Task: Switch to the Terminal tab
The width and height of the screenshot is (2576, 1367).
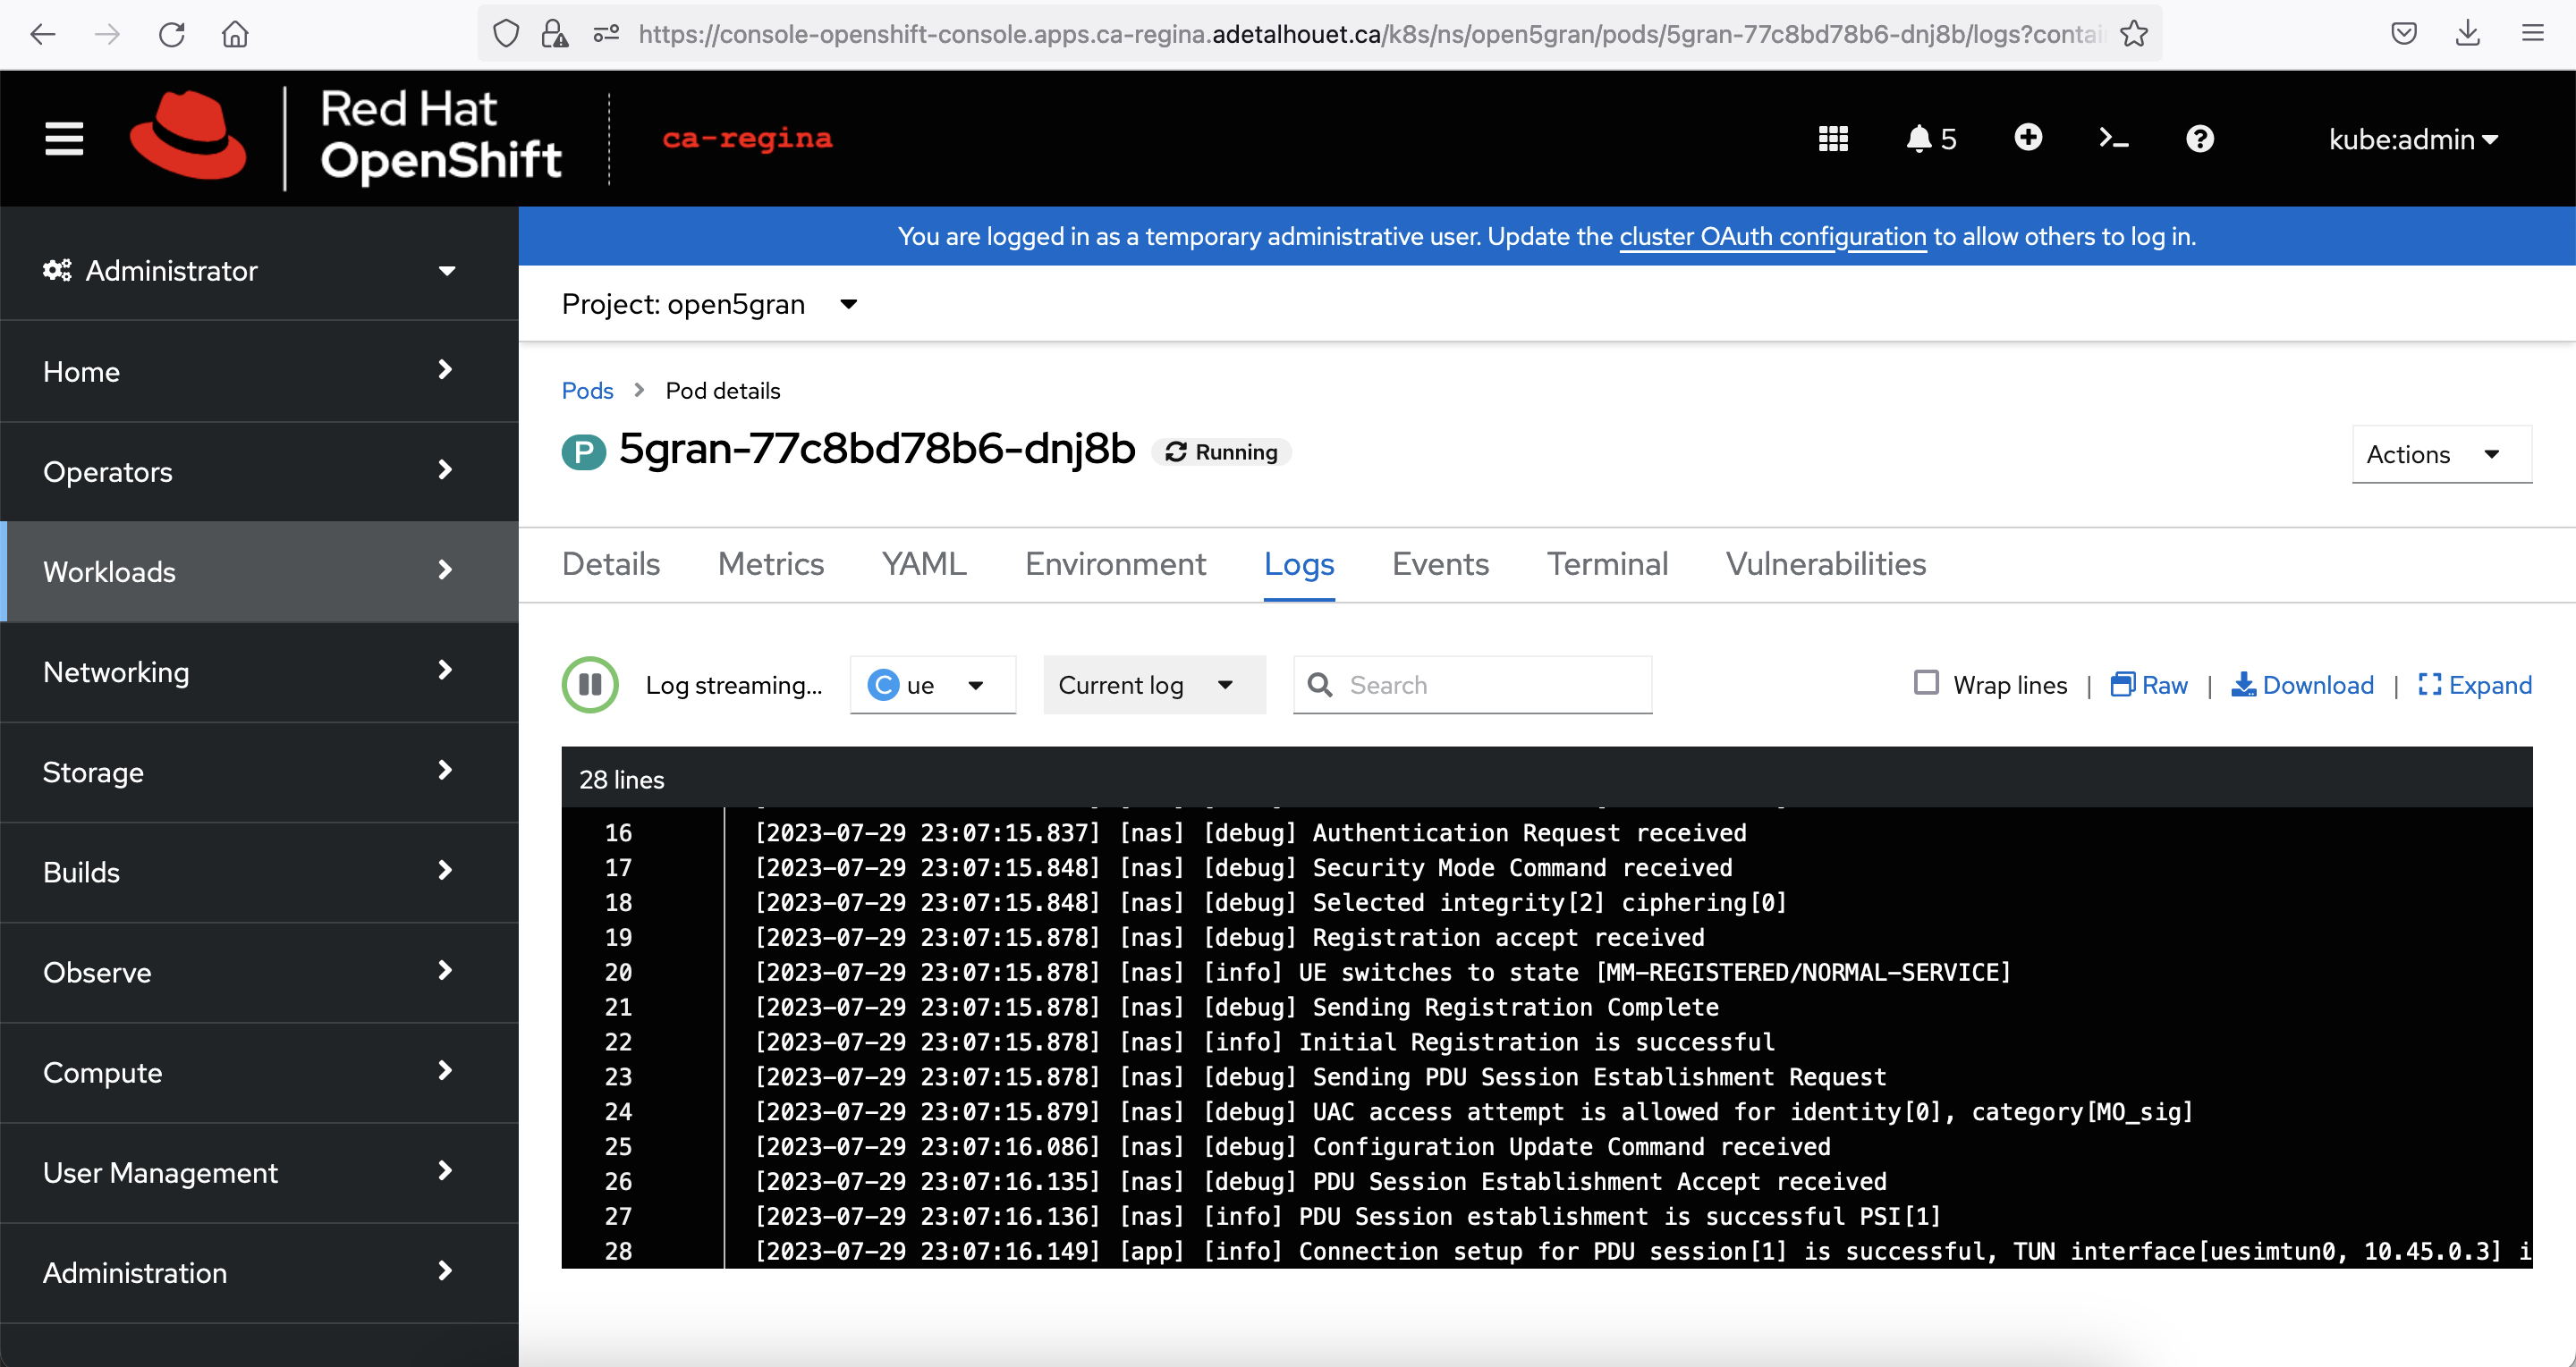Action: pyautogui.click(x=1607, y=564)
